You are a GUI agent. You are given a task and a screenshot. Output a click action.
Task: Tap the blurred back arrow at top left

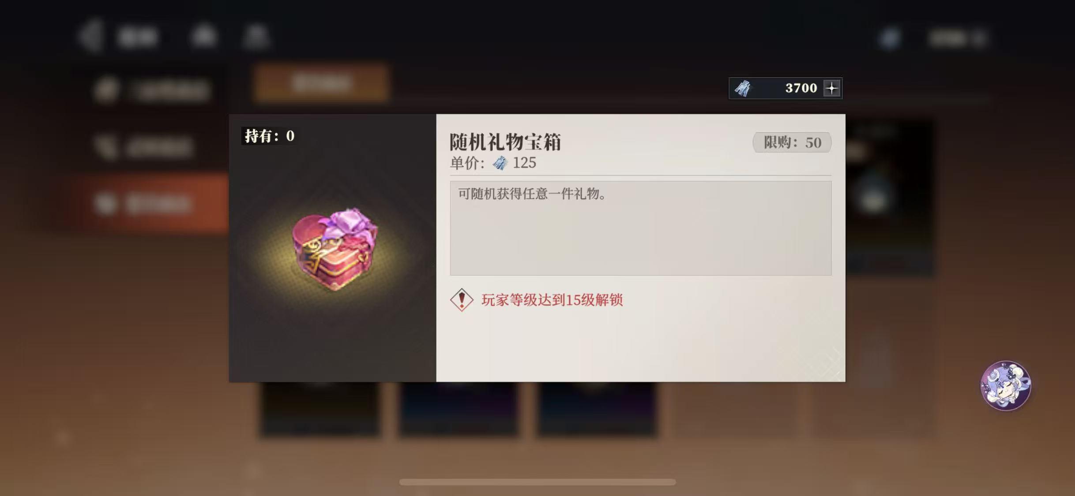[91, 36]
